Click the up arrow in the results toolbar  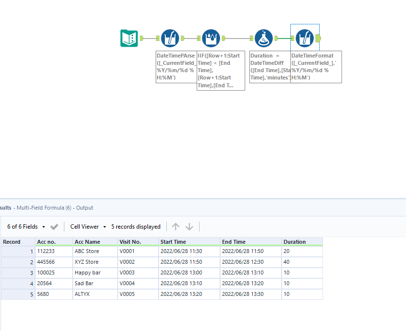[x=176, y=226]
